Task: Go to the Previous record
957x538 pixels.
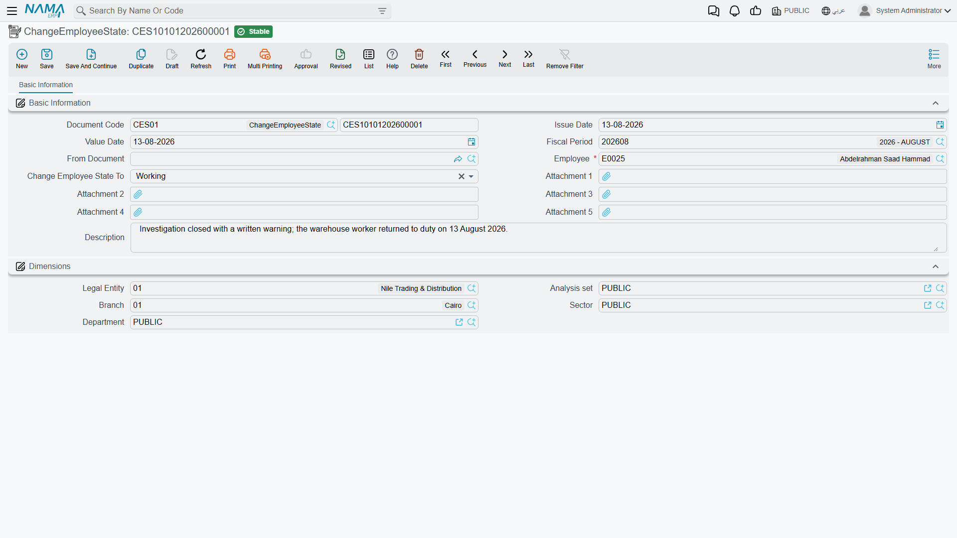Action: point(475,58)
